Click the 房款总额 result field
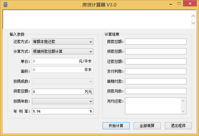This screenshot has width=199, height=136. coord(156,42)
